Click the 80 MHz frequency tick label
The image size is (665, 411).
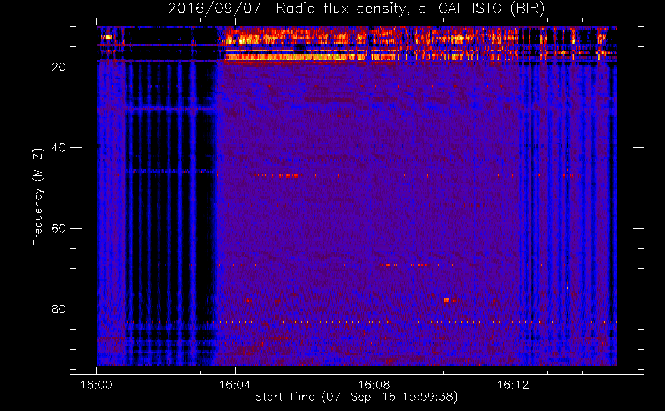coord(59,309)
